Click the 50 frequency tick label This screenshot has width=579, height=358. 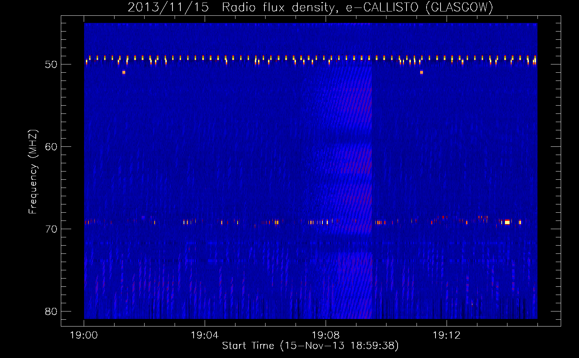pyautogui.click(x=51, y=64)
